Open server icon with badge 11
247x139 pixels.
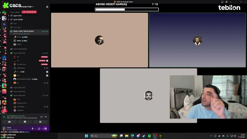pyautogui.click(x=4, y=13)
